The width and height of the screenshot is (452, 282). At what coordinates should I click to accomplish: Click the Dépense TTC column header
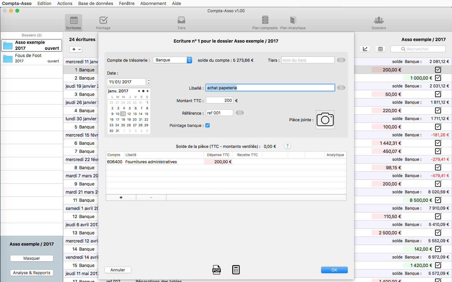tap(218, 155)
